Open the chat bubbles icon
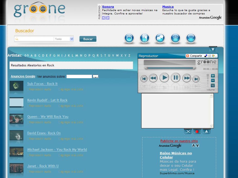Viewport: 238px width, 178px height. pyautogui.click(x=160, y=38)
